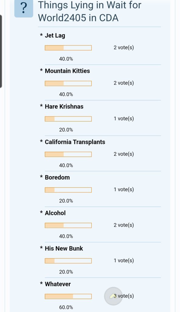Click the Jet Lag progress bar
Screen dimensions: 180x312
pyautogui.click(x=68, y=48)
